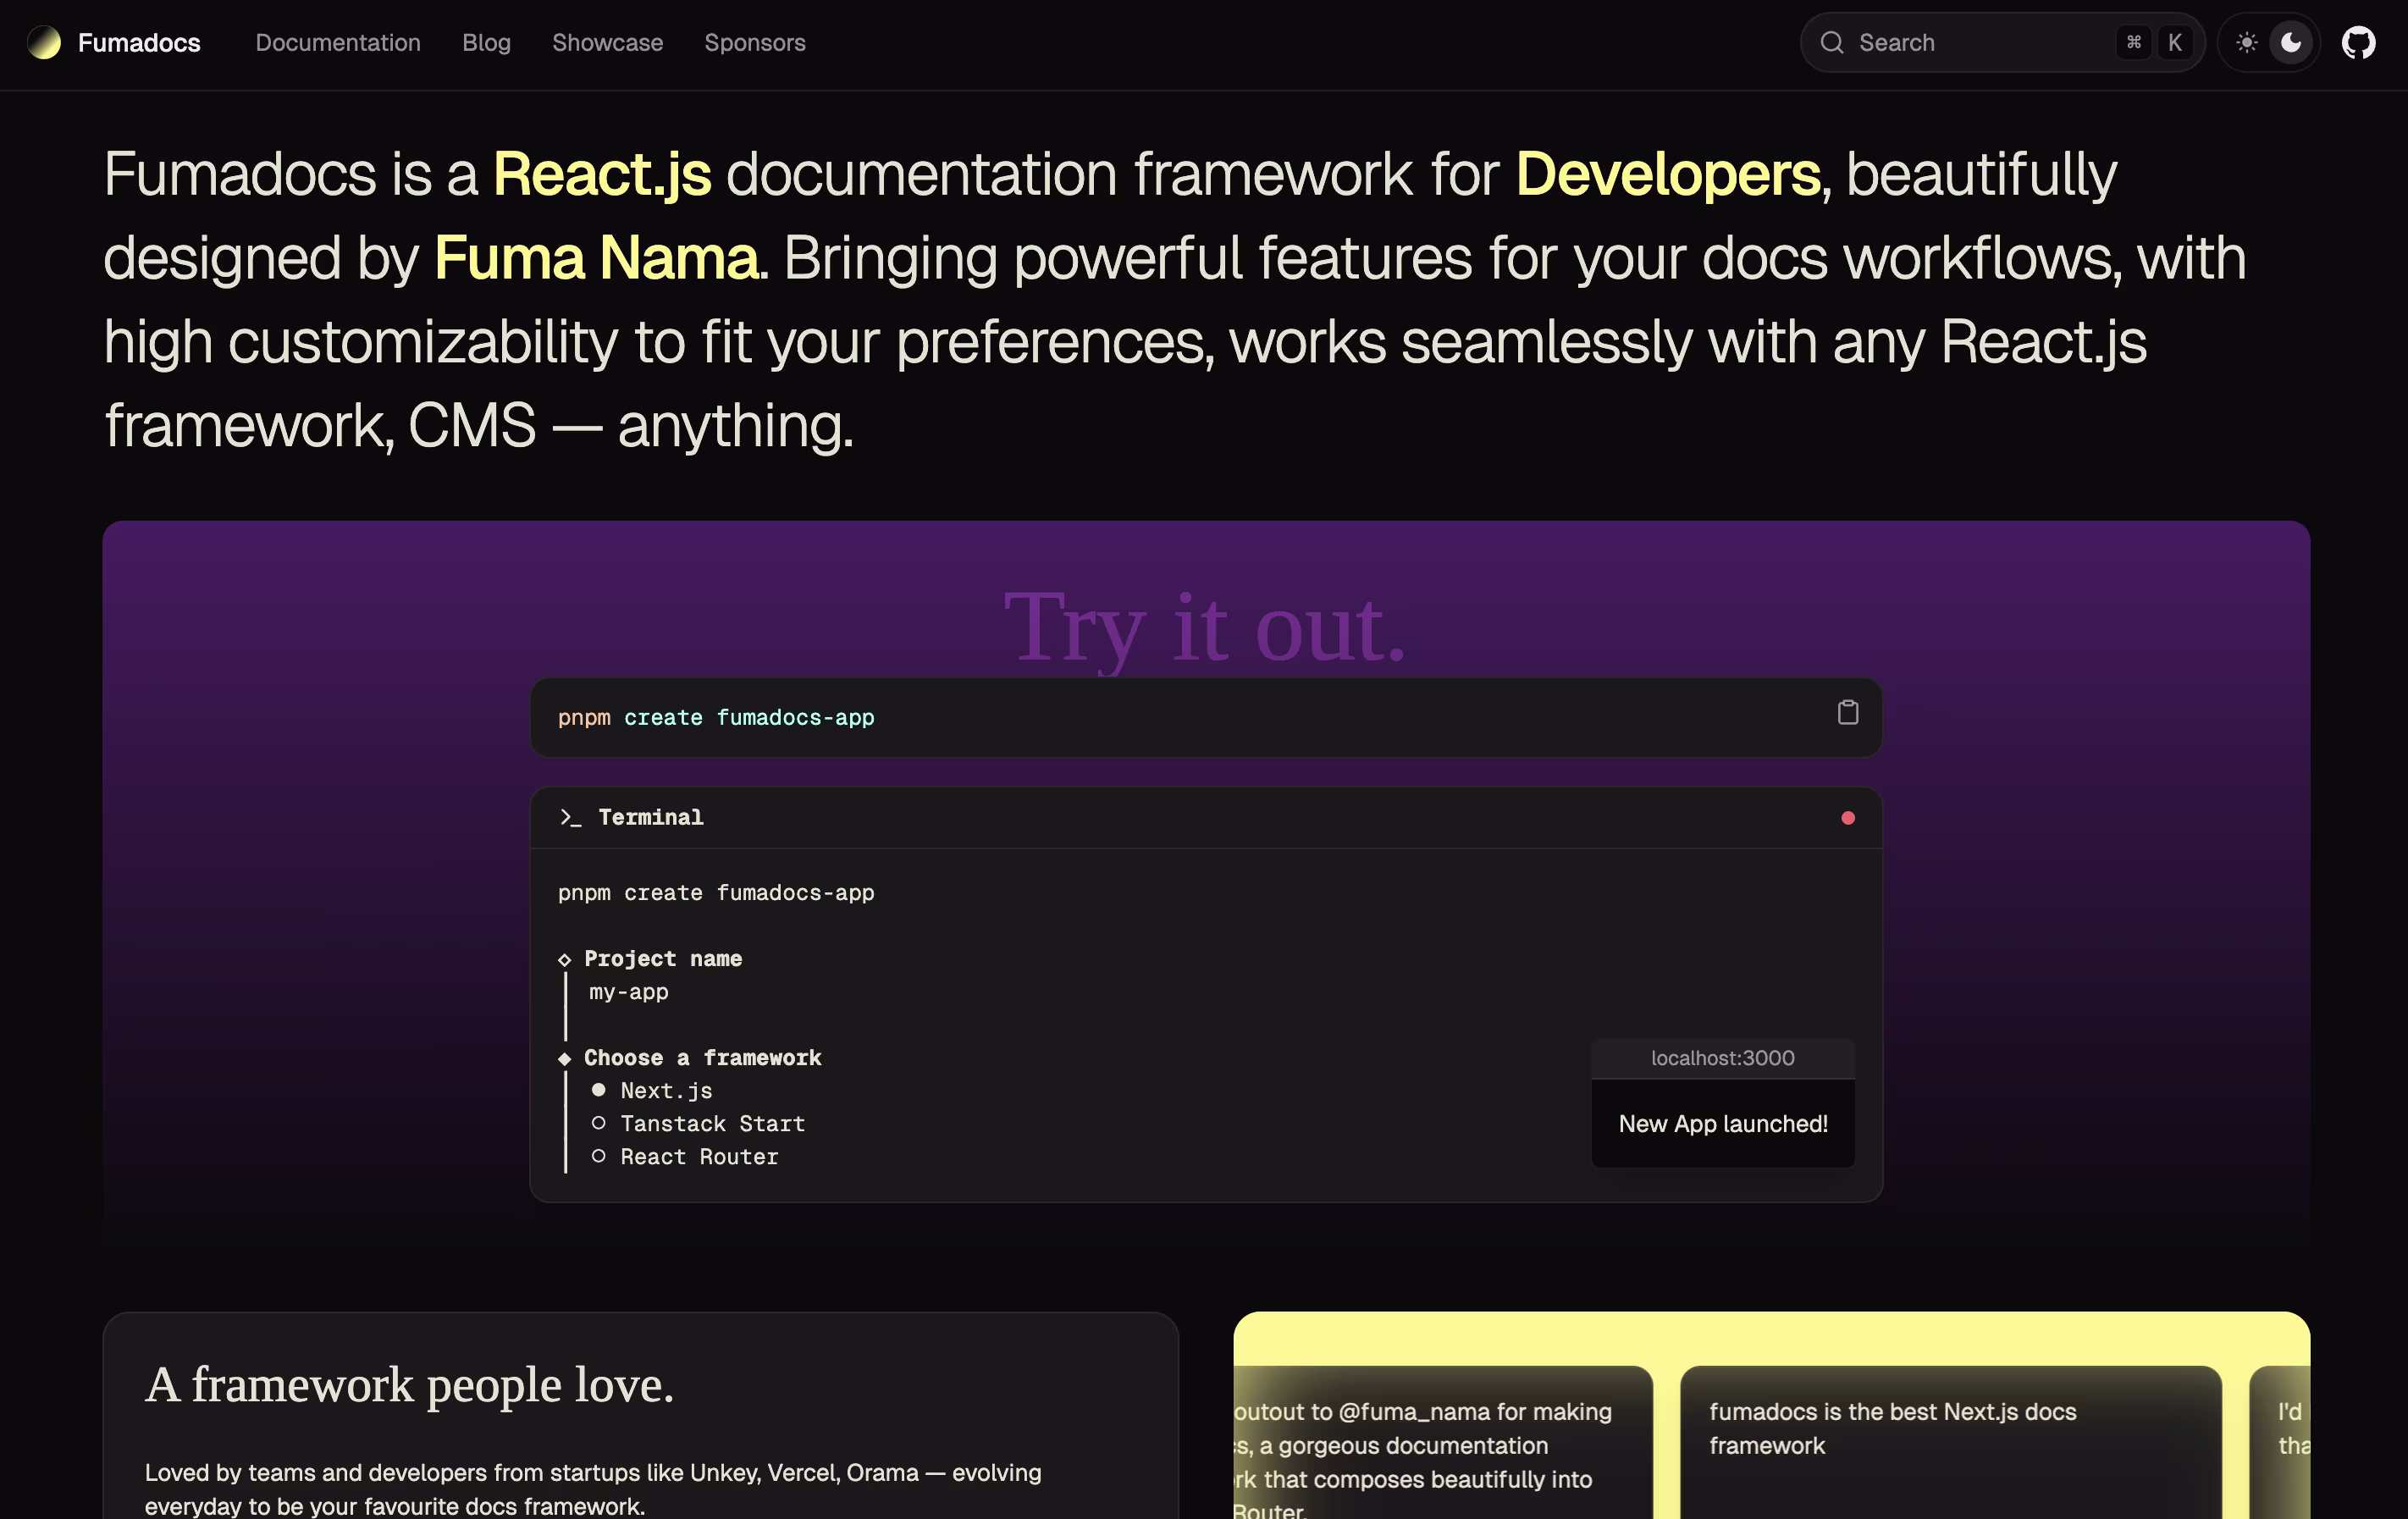
Task: Click the New App launched popup
Action: (x=1722, y=1124)
